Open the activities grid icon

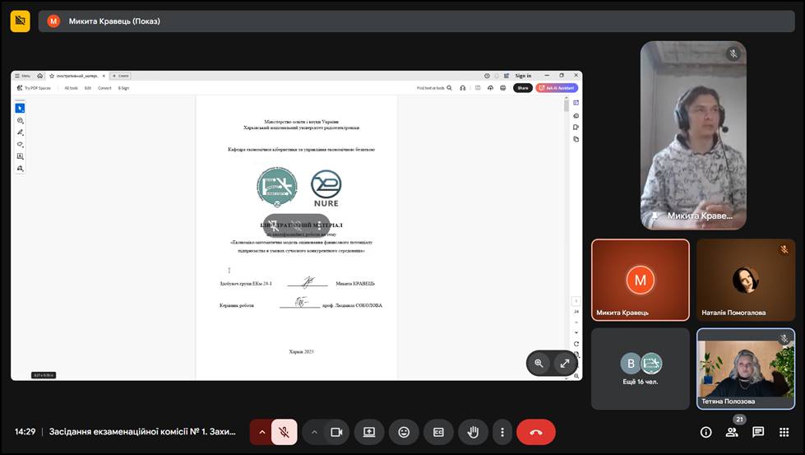tap(784, 432)
